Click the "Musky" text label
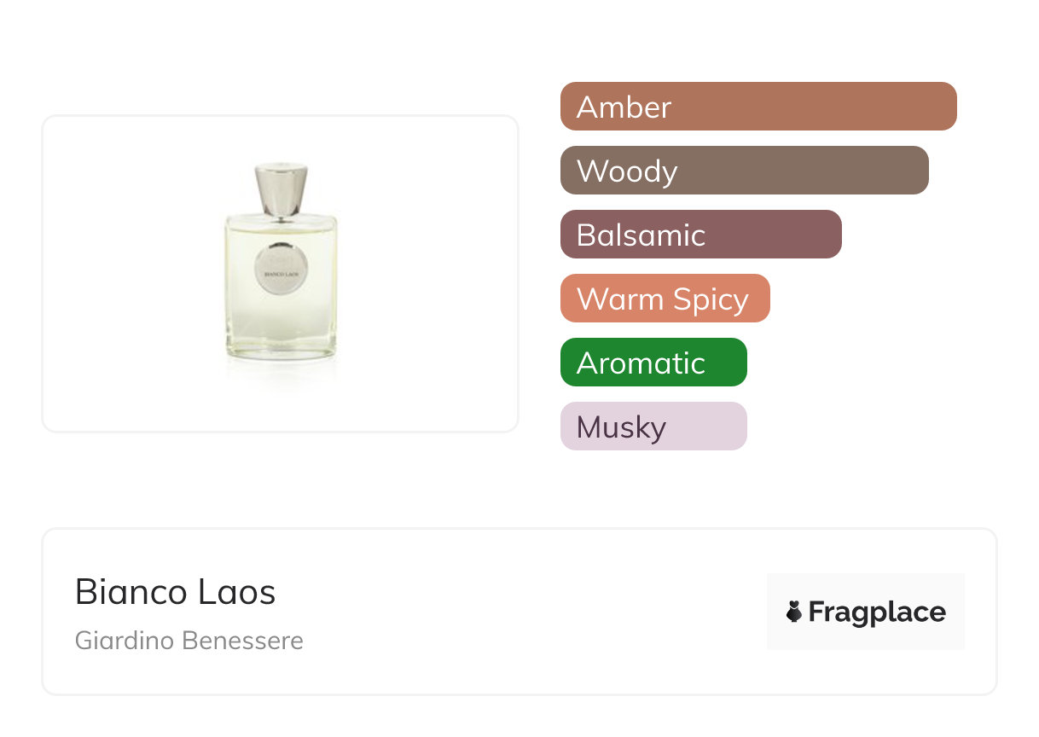Image resolution: width=1039 pixels, height=737 pixels. click(x=621, y=427)
